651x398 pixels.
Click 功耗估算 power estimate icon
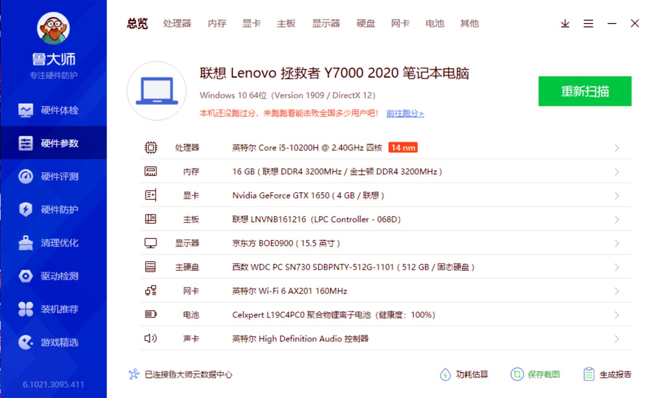(x=445, y=374)
